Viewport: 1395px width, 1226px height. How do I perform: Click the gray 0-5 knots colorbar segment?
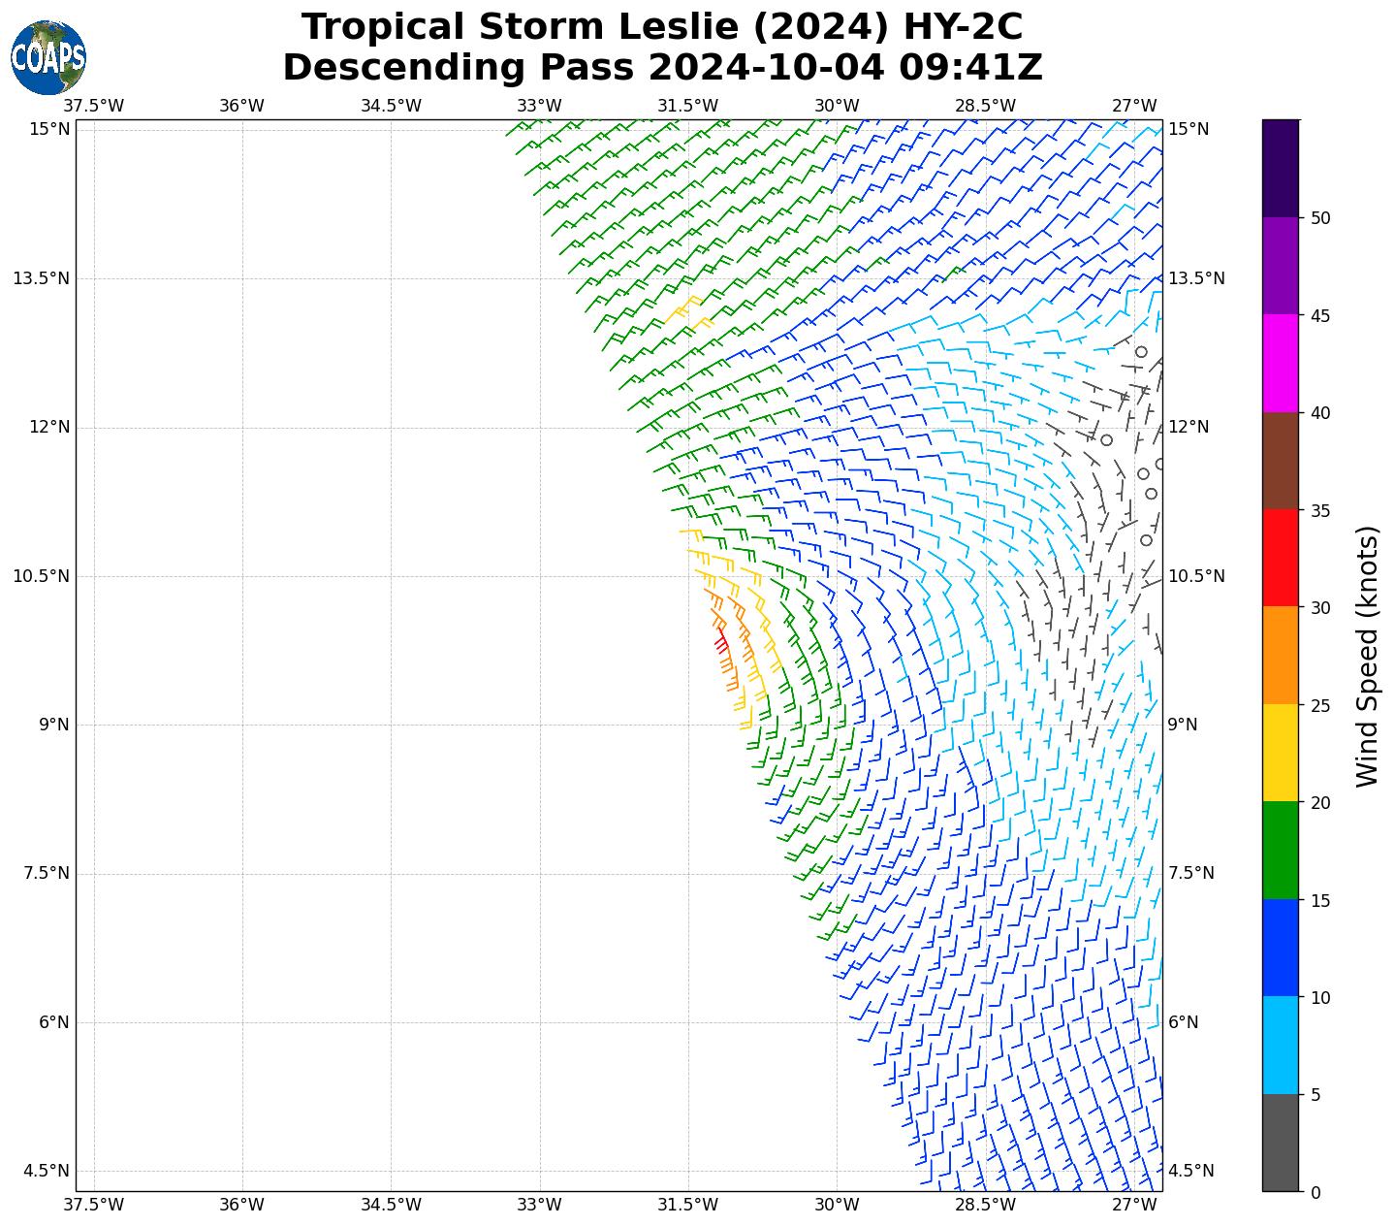pos(1280,1143)
